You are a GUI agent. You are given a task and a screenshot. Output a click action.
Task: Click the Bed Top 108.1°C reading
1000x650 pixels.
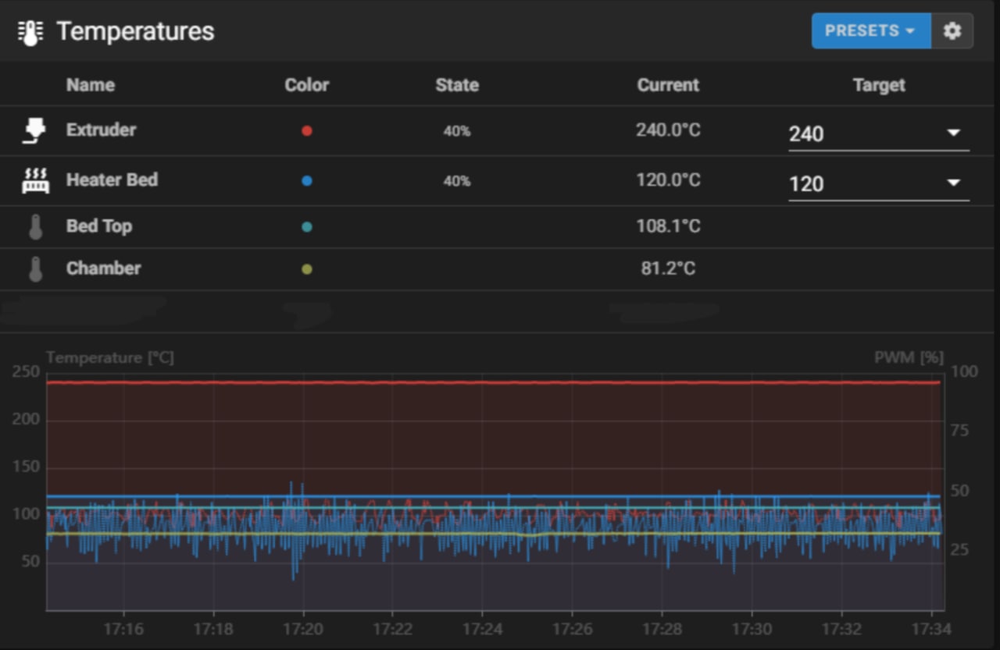(x=668, y=226)
